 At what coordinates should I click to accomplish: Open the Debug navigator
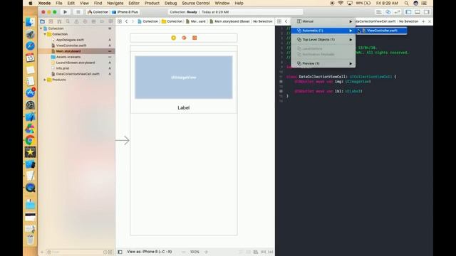[x=93, y=21]
